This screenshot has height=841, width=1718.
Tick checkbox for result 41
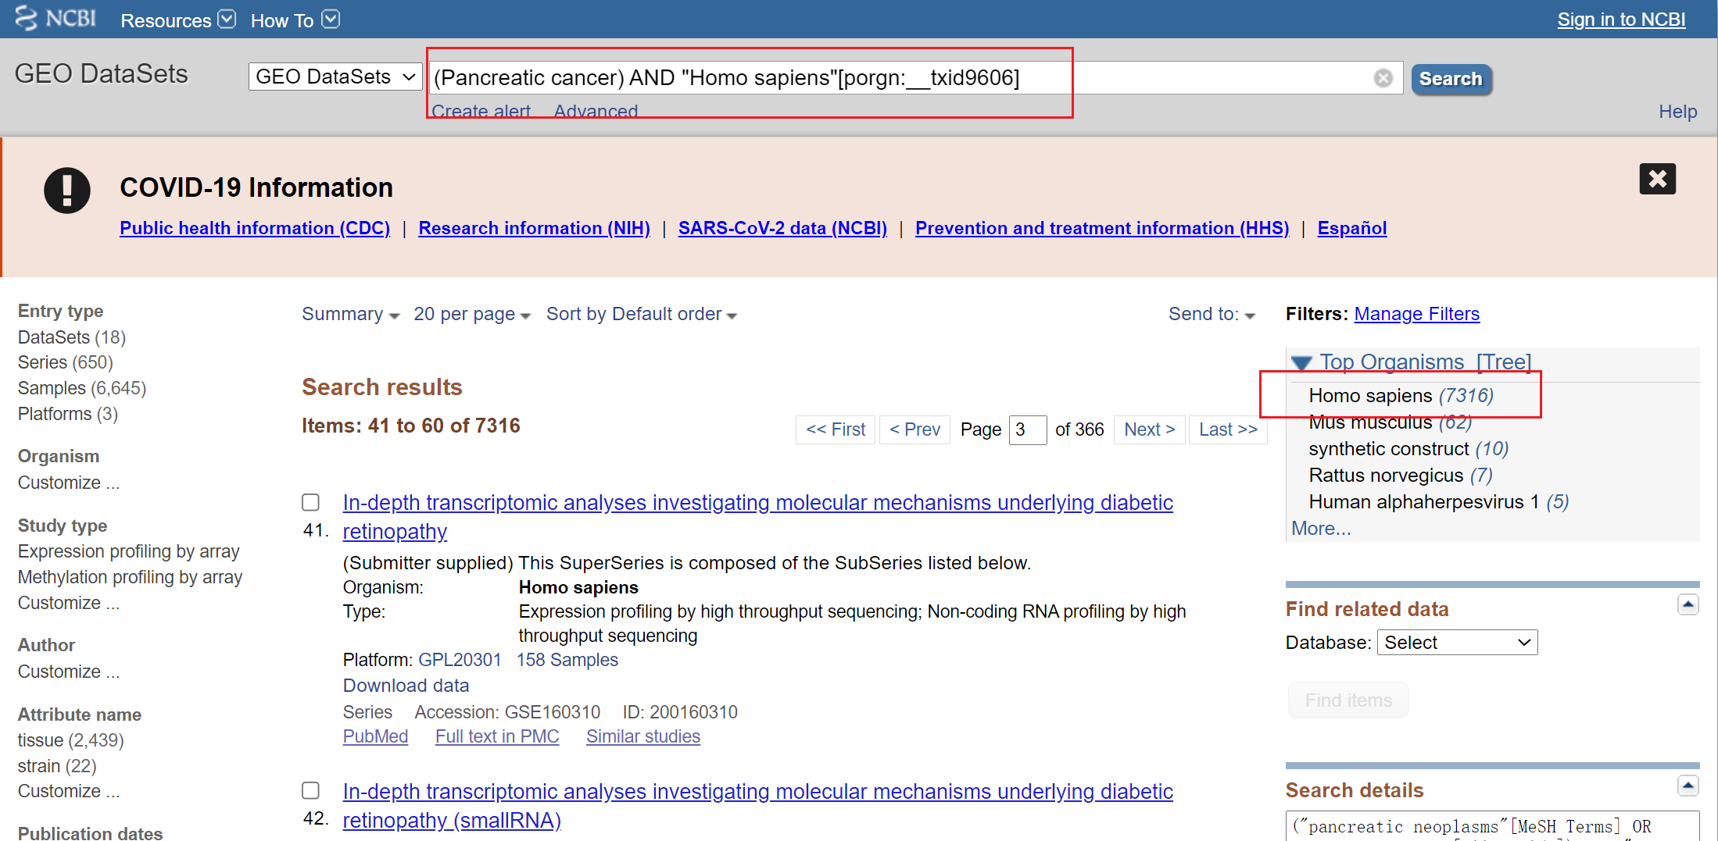pyautogui.click(x=311, y=502)
